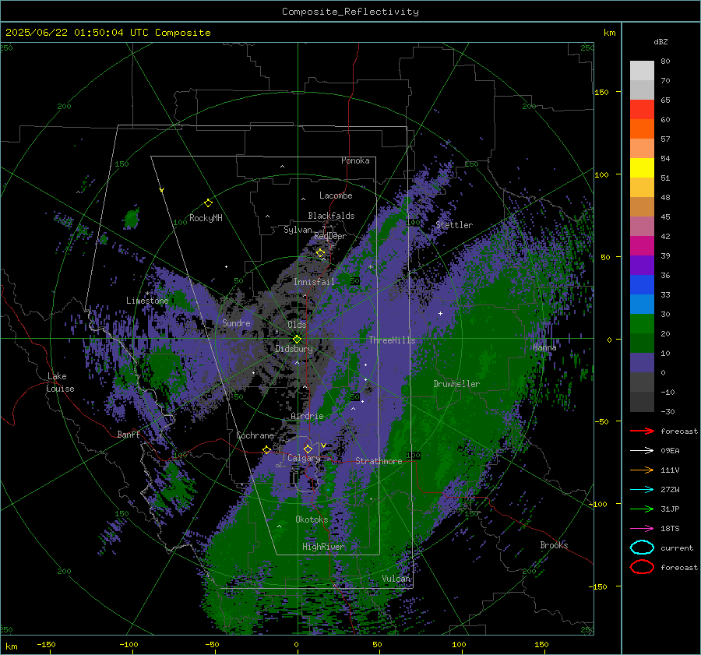Select the cyan 27ZW arrow icon

click(x=642, y=490)
